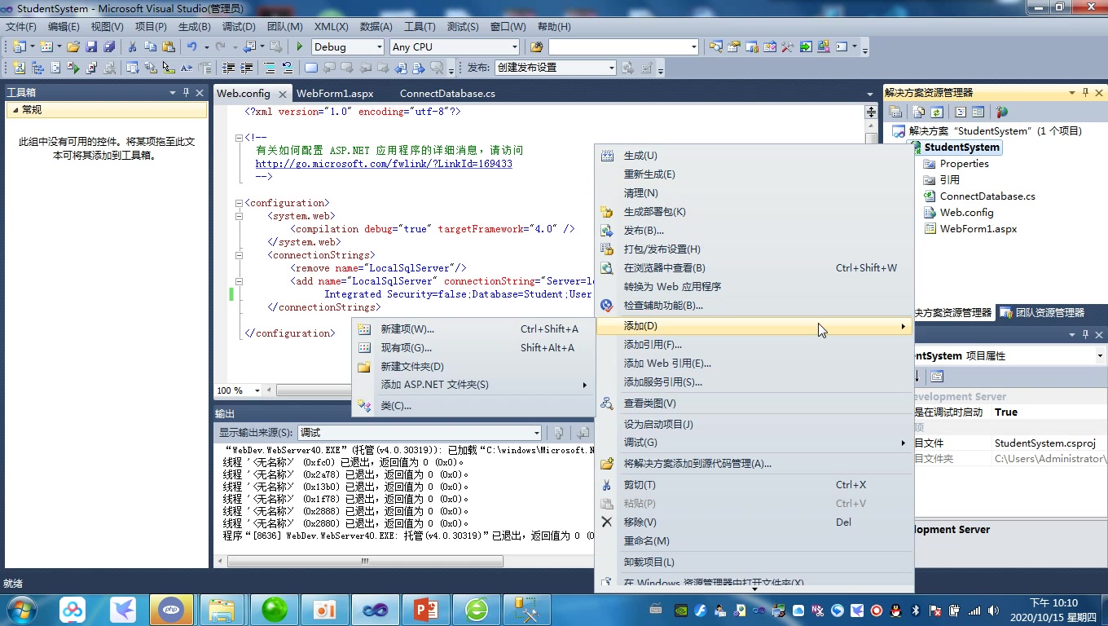This screenshot has width=1108, height=626.
Task: Open PowerPoint from the taskbar
Action: (x=426, y=610)
